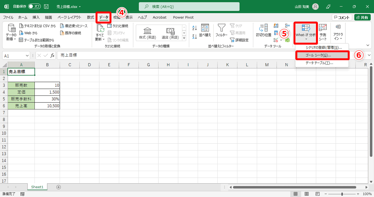The width and height of the screenshot is (374, 197).
Task: Open 予測シート forecast sheet
Action: [323, 32]
